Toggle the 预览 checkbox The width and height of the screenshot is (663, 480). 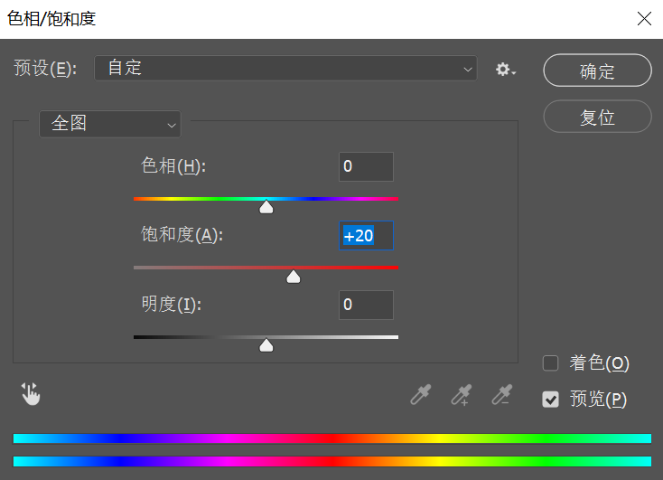pyautogui.click(x=550, y=399)
